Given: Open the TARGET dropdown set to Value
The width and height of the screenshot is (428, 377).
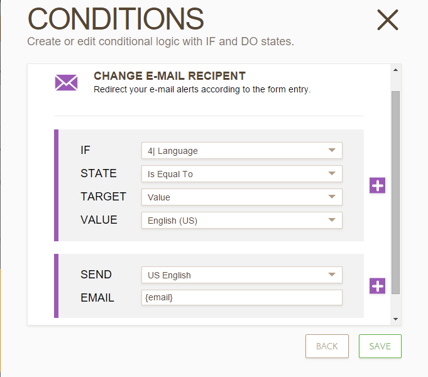Looking at the screenshot, I should tap(241, 197).
